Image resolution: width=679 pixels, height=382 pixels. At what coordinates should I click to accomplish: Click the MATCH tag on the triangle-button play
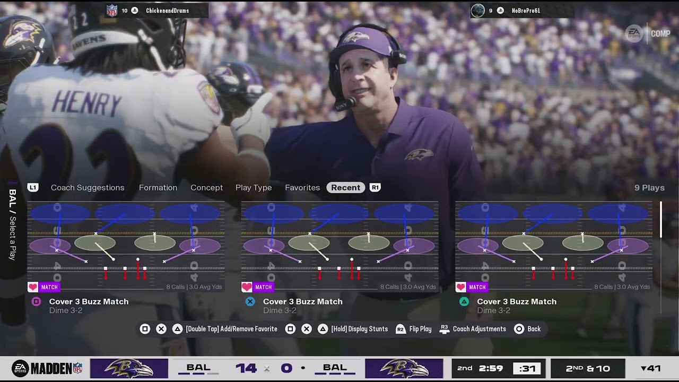coord(477,287)
